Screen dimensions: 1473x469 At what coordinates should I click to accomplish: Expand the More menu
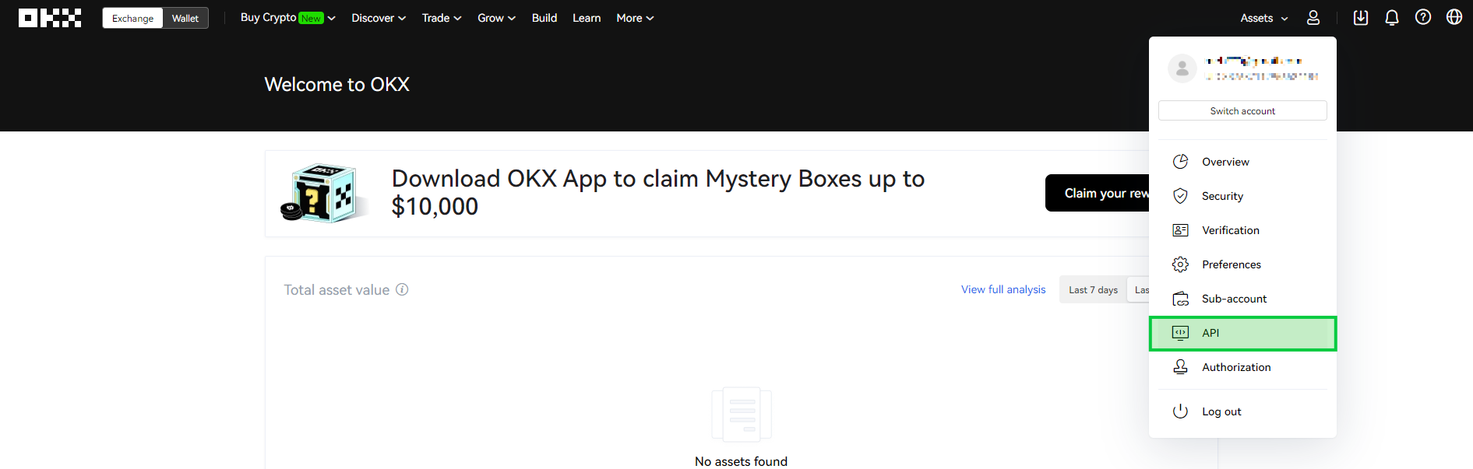tap(635, 18)
